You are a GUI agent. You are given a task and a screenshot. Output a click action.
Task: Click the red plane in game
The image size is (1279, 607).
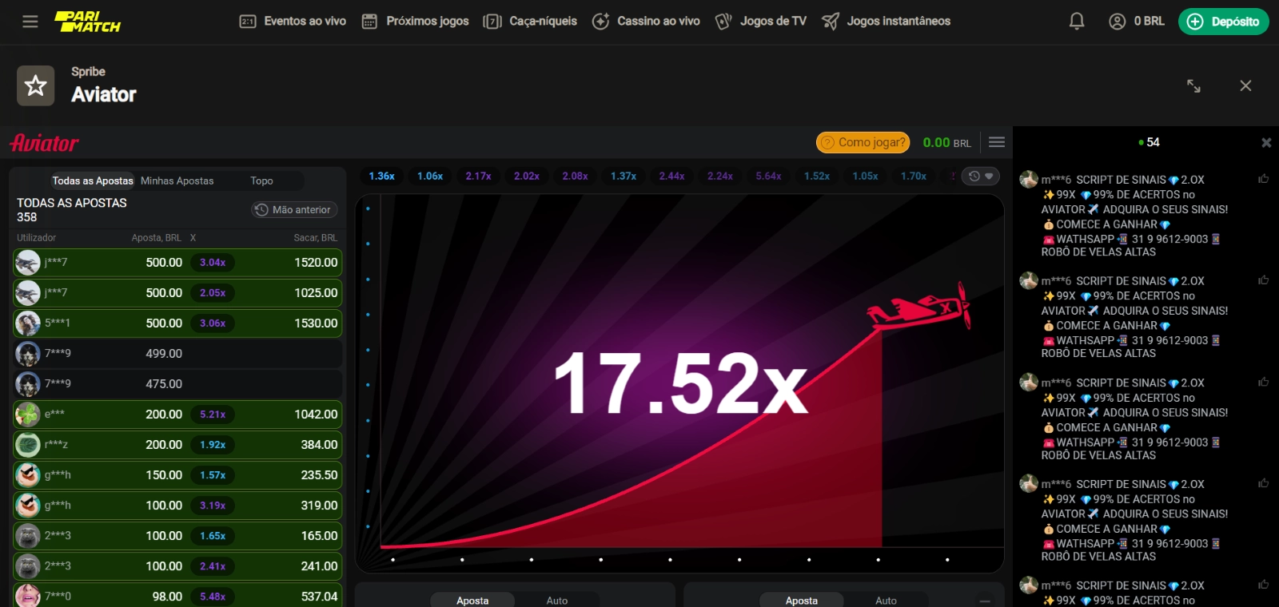click(919, 307)
